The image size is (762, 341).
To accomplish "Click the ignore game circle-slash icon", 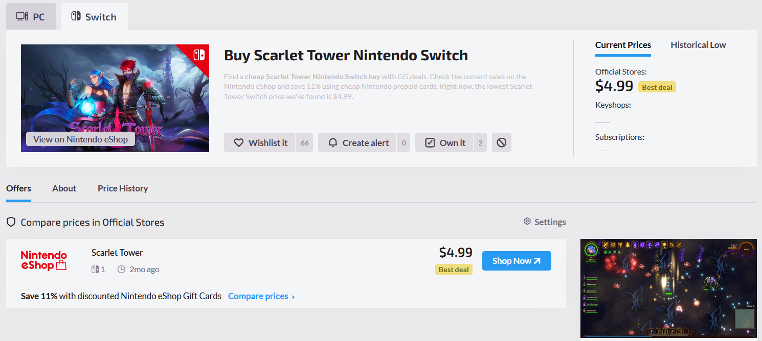I will (502, 143).
